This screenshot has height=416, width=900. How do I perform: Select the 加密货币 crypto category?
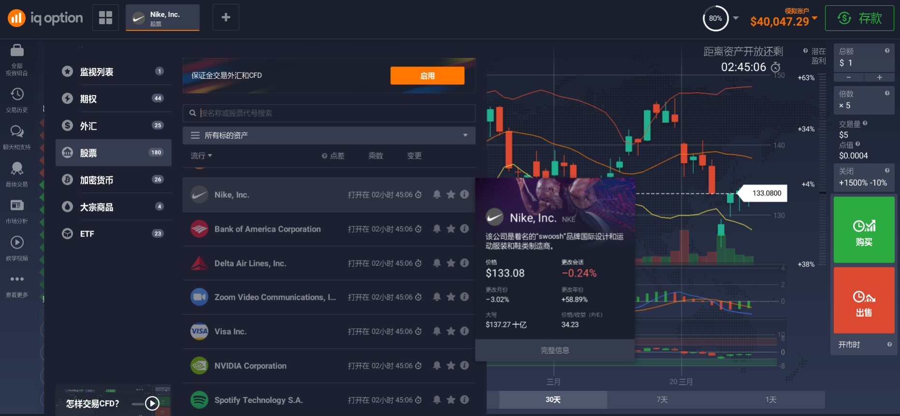pos(114,180)
